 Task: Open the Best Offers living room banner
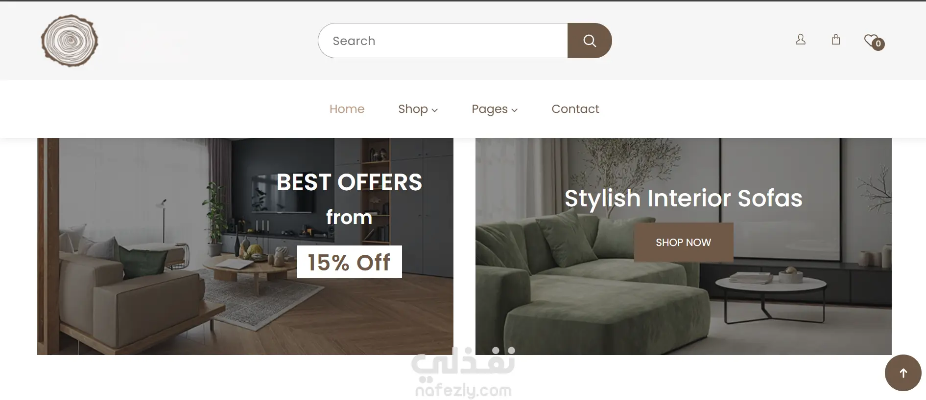click(x=245, y=246)
